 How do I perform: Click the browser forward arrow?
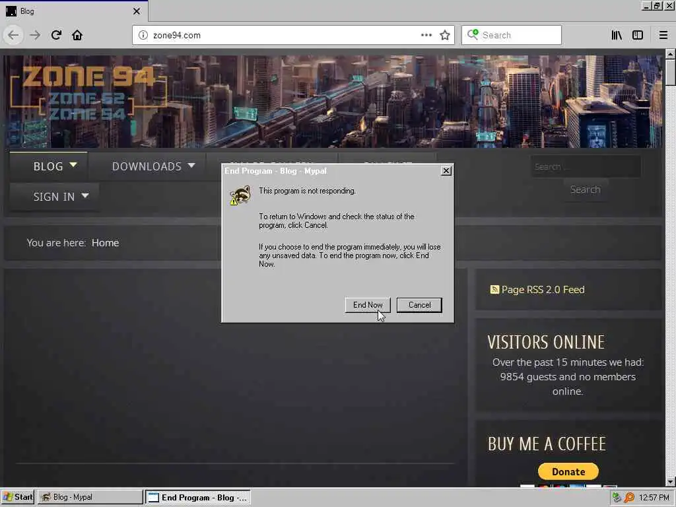(35, 35)
